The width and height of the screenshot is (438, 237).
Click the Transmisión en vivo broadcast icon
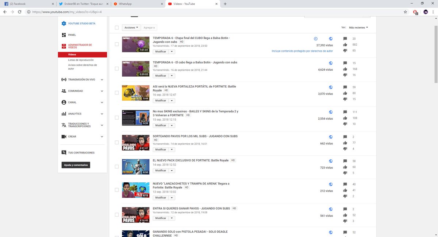click(x=64, y=79)
